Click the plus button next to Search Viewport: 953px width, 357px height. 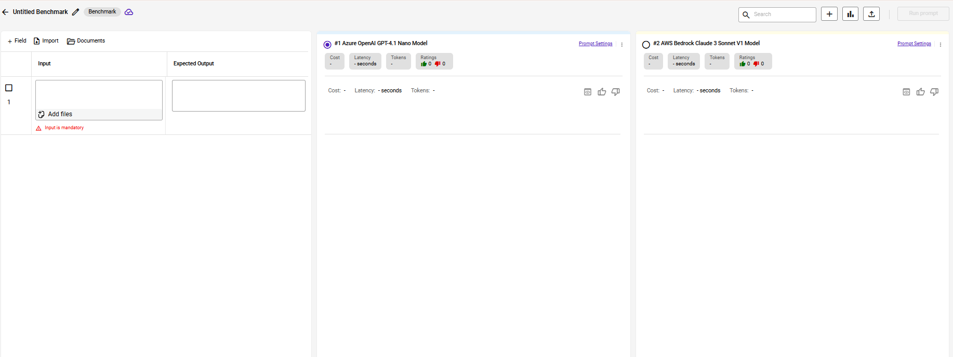tap(829, 14)
